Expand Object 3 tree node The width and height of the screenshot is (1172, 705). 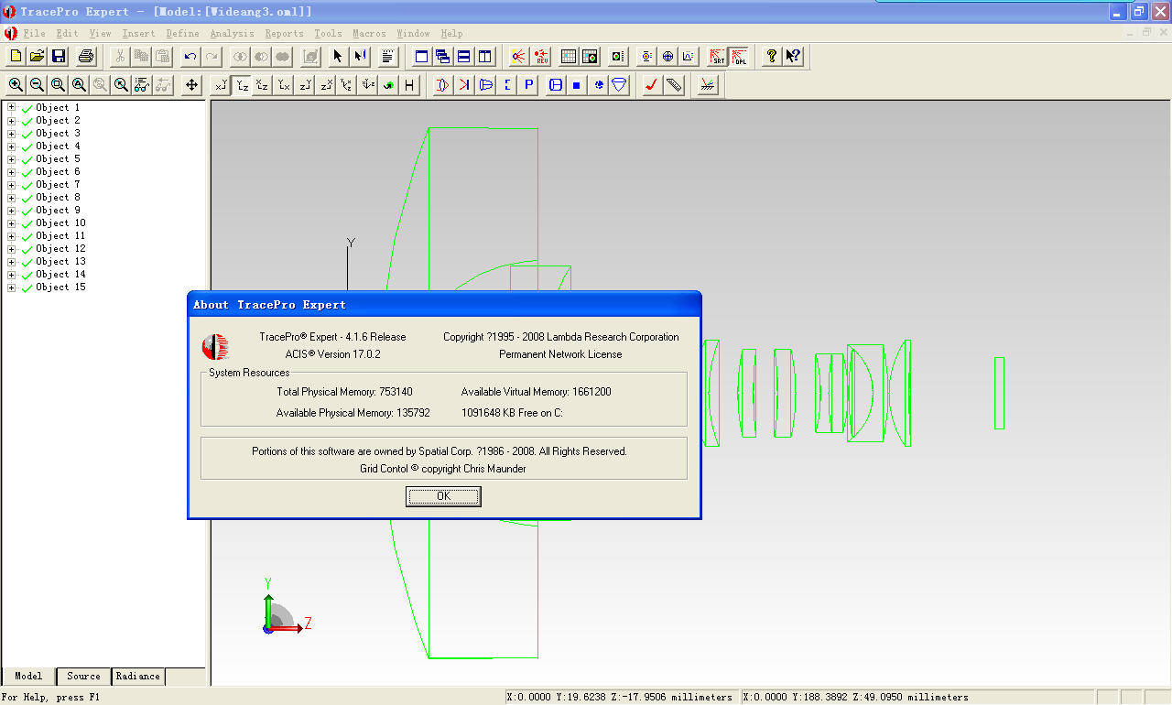[12, 133]
